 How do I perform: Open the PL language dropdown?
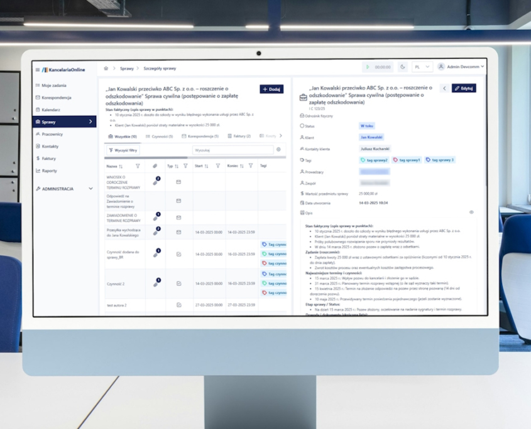[x=422, y=67]
